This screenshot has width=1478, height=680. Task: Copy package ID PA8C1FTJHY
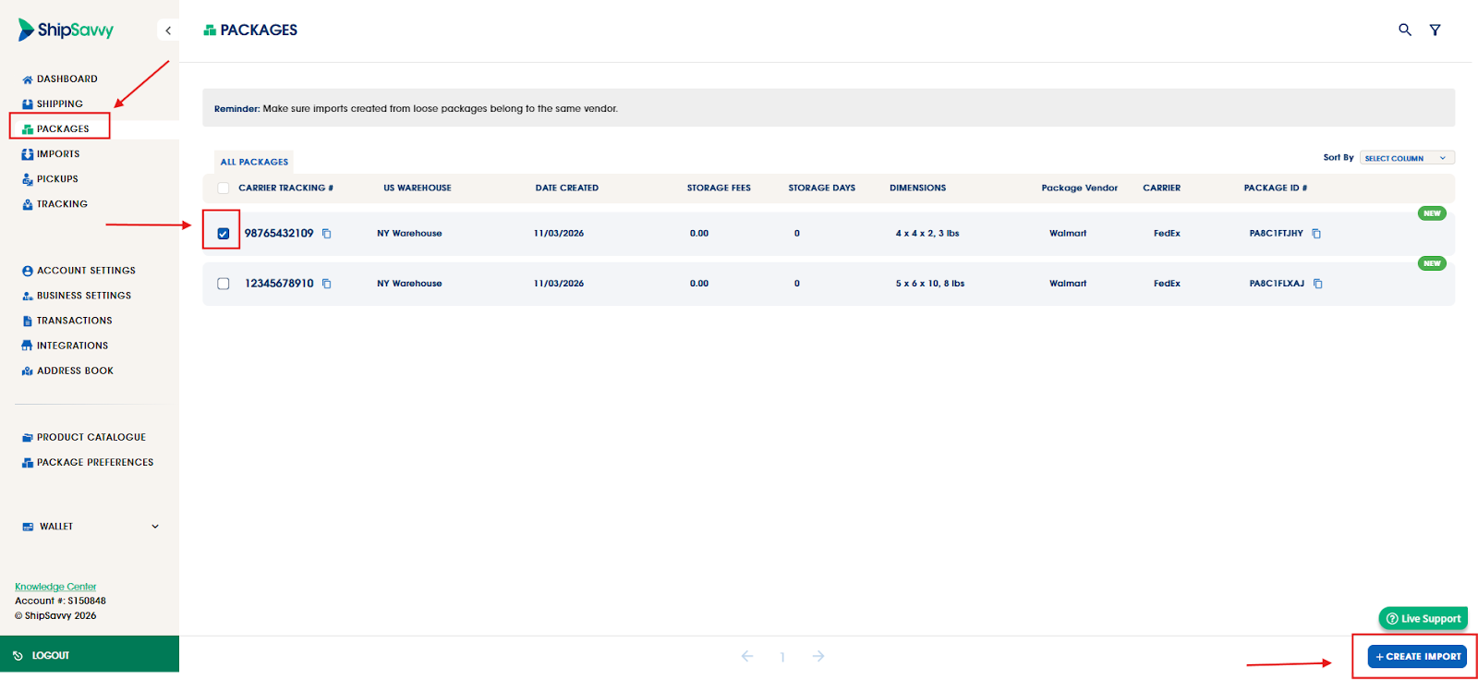click(x=1316, y=234)
